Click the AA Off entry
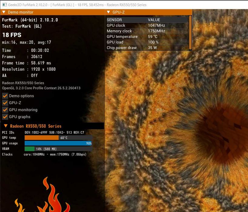The width and height of the screenshot is (248, 212). 20,75
